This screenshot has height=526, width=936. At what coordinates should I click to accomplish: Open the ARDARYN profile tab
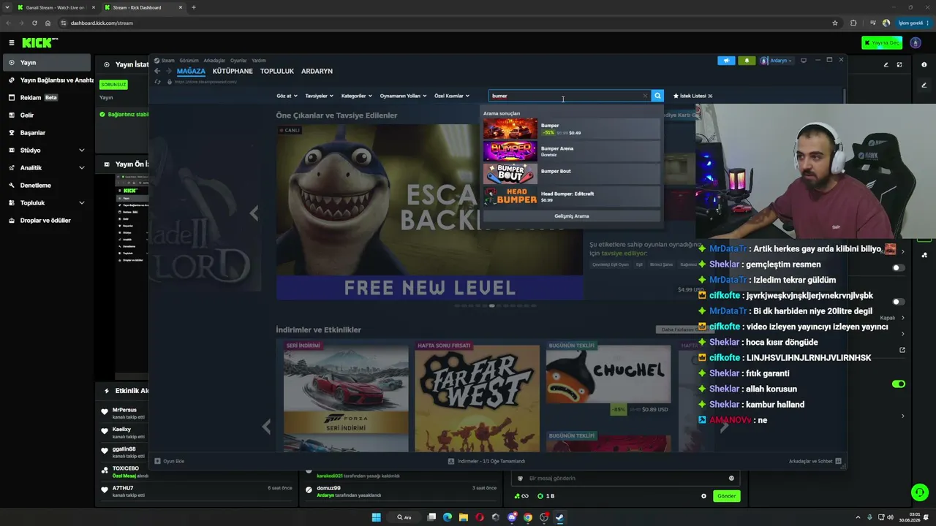317,71
